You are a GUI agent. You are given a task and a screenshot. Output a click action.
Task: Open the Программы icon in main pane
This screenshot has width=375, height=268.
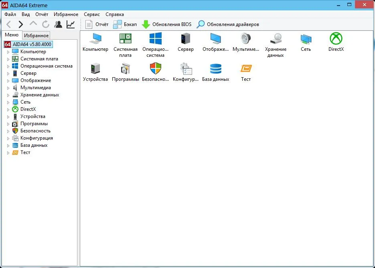125,69
